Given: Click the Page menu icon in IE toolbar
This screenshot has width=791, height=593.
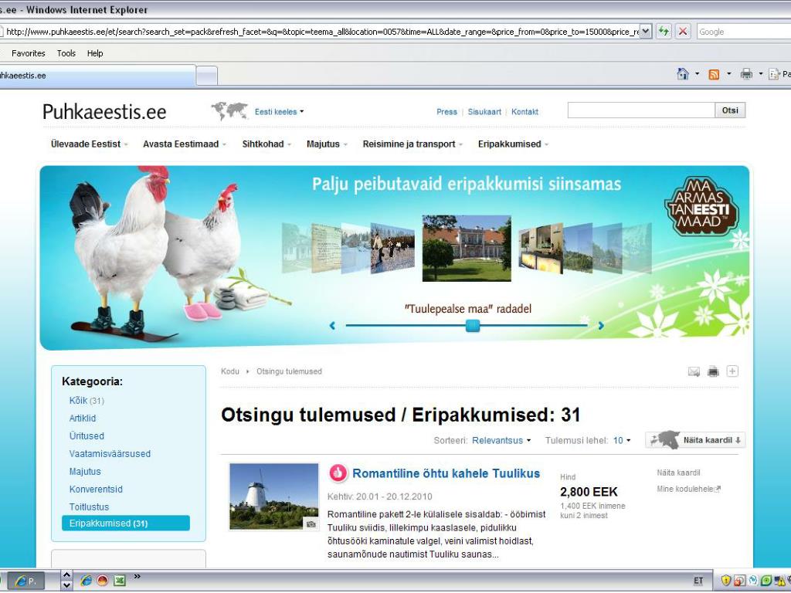Looking at the screenshot, I should click(x=774, y=74).
